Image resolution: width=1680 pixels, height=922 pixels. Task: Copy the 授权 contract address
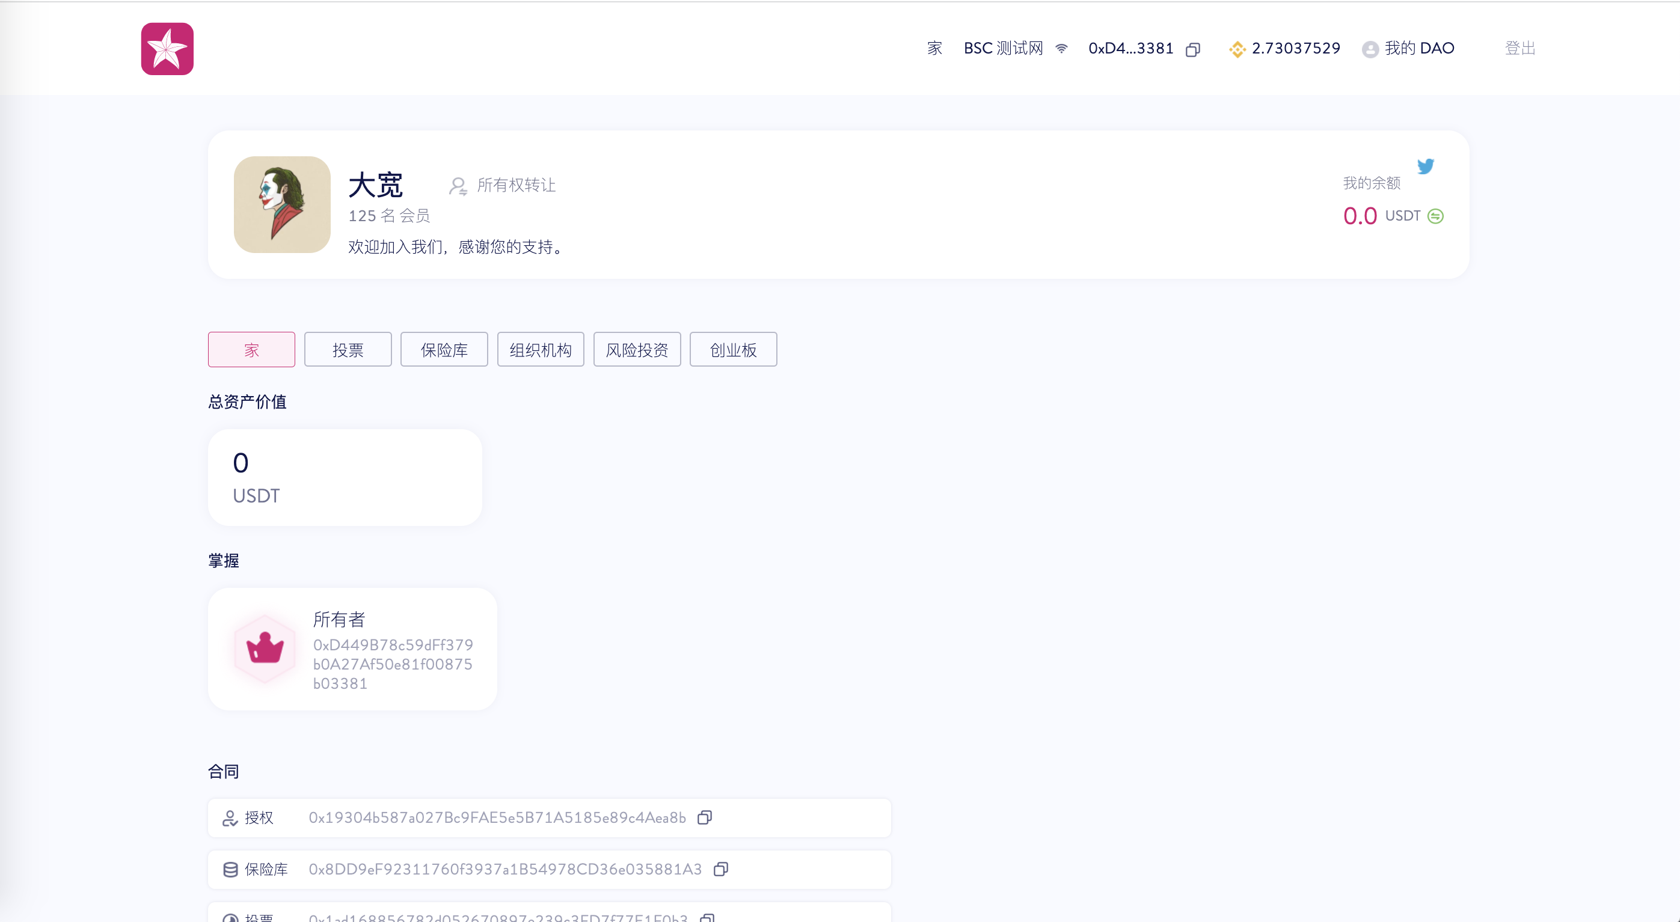[704, 817]
